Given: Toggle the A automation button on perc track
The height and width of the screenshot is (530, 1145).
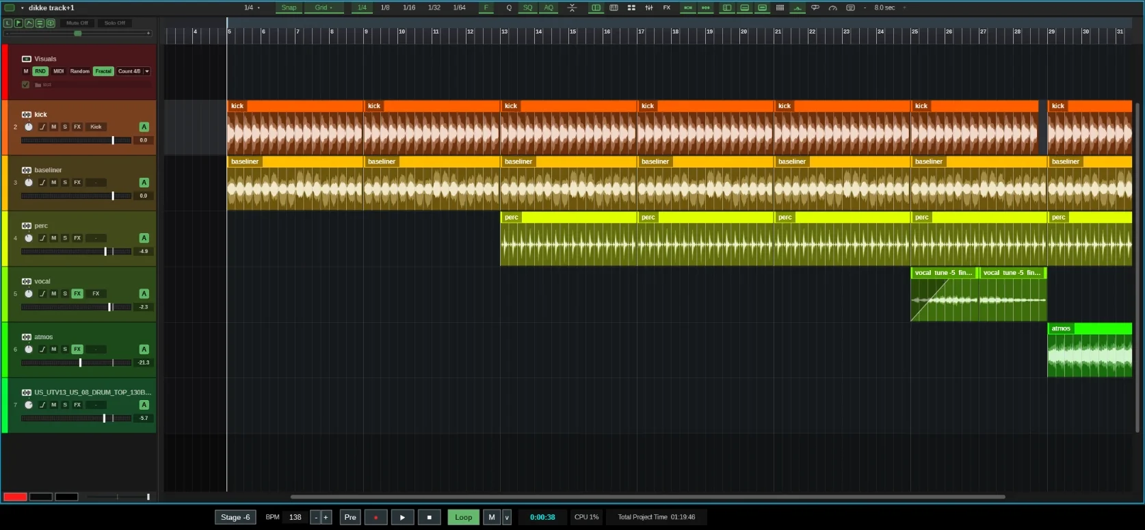Looking at the screenshot, I should [x=144, y=238].
